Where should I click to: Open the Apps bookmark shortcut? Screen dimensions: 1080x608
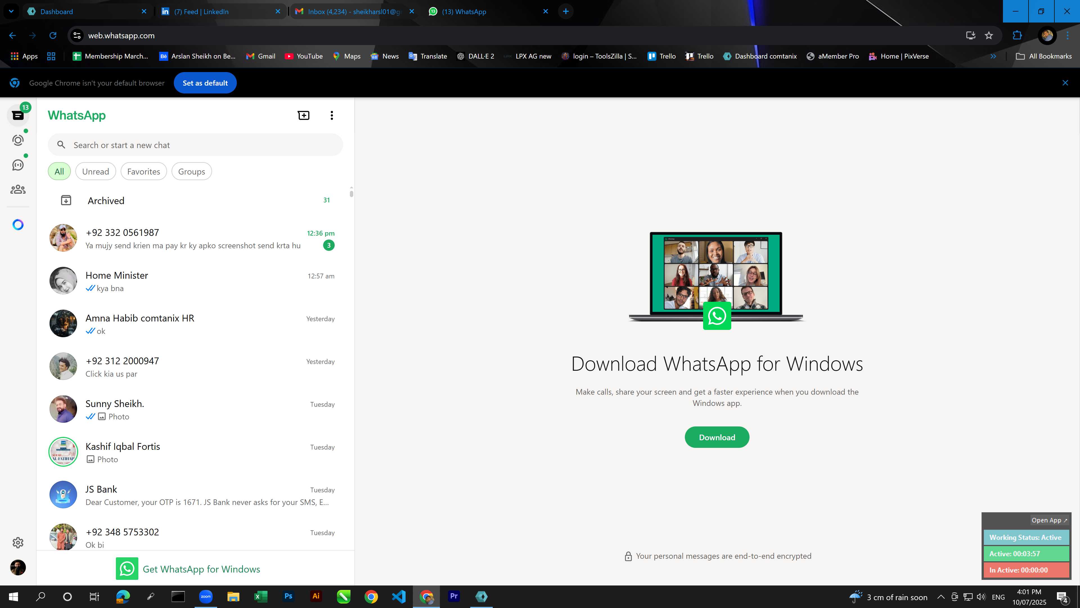[24, 56]
